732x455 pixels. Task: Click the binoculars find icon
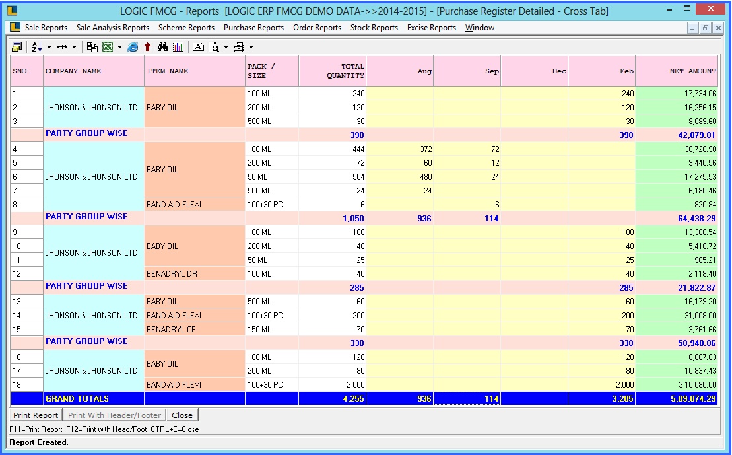[x=162, y=47]
